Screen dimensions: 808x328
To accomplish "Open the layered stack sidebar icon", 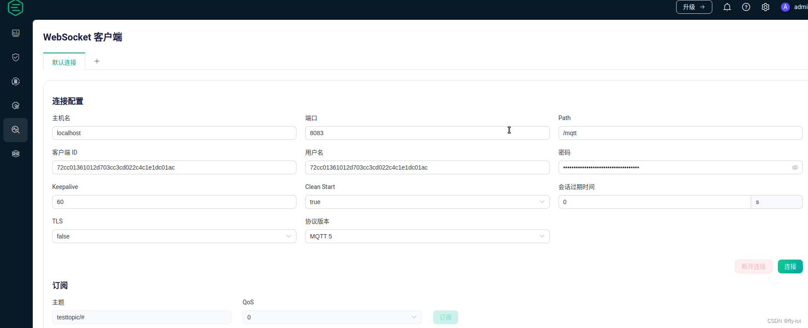I will coord(16,154).
